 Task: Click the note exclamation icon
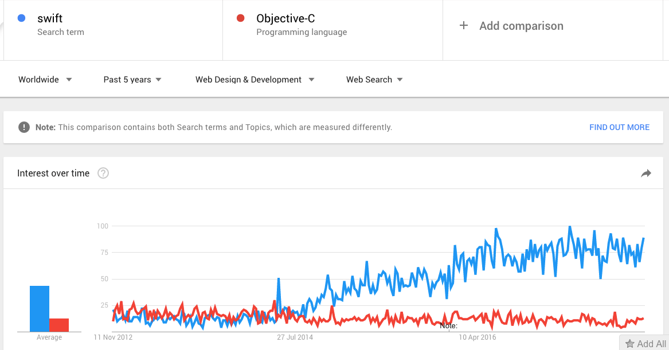pos(24,127)
